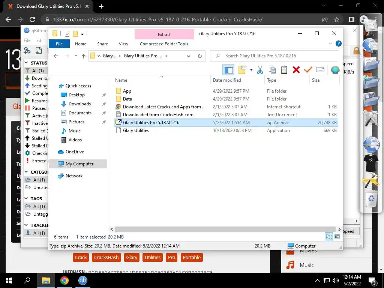Open the Home ribbon tab
The height and width of the screenshot is (288, 384).
coord(81,44)
